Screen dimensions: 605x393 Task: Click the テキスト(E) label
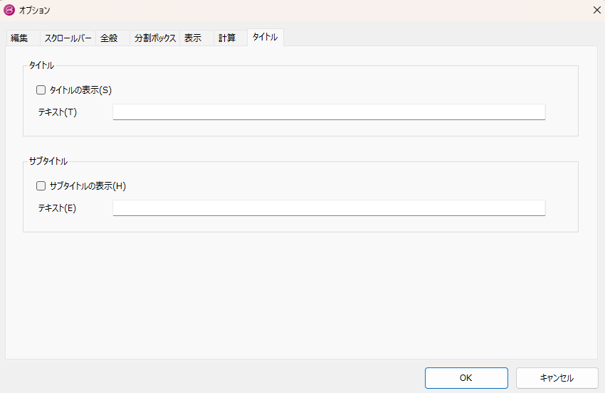coord(57,208)
